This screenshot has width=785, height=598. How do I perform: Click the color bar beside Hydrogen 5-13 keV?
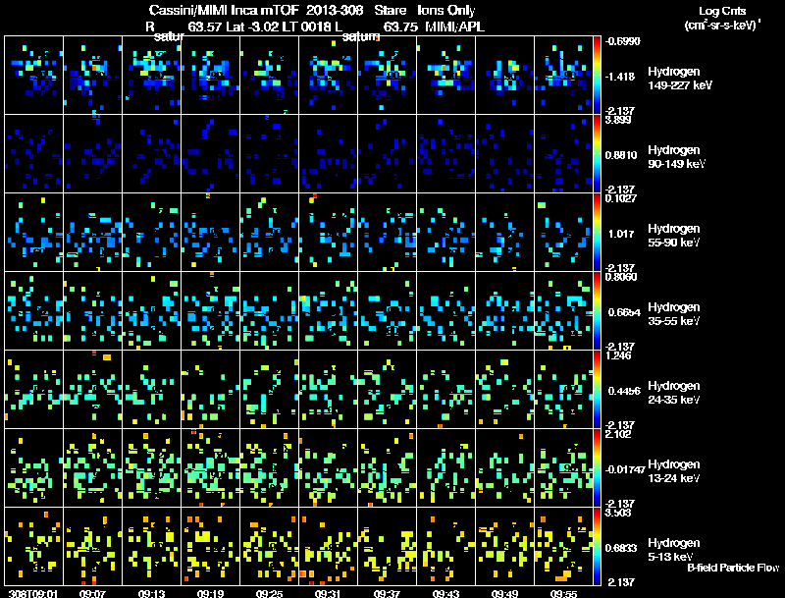coord(597,546)
